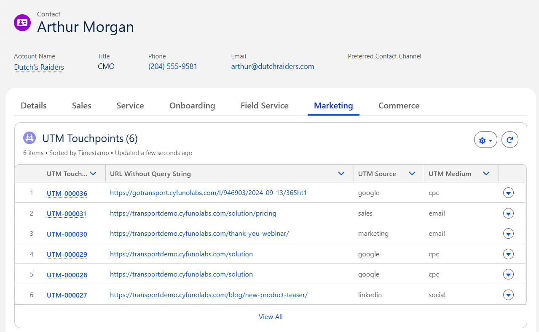Switch to the Service tab
This screenshot has height=332, width=539.
130,105
